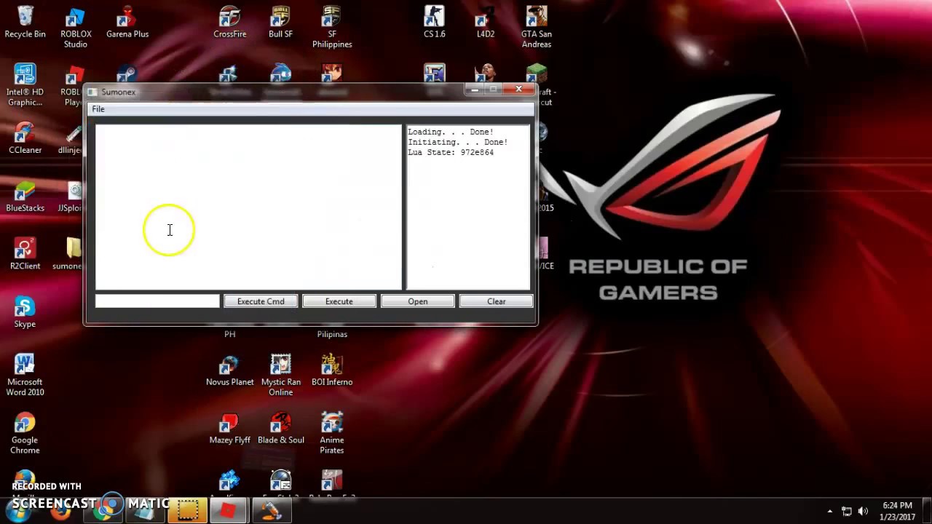Select the Google Chrome desktop icon

[x=25, y=434]
